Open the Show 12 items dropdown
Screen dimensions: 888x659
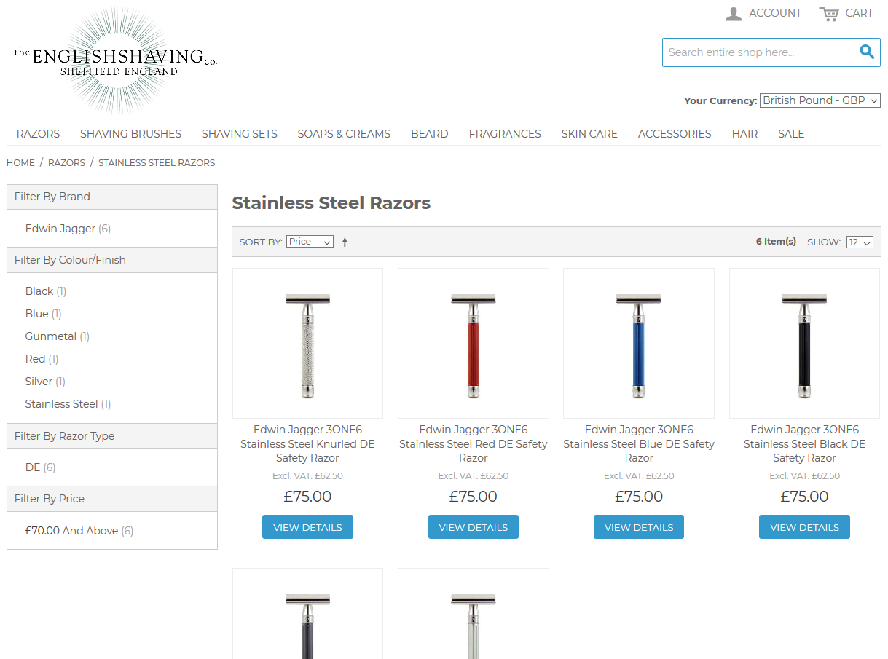(x=860, y=242)
